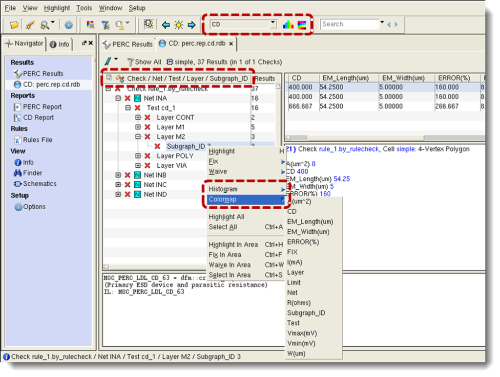The width and height of the screenshot is (500, 377).
Task: Expand the Net IND tree node
Action: click(118, 194)
